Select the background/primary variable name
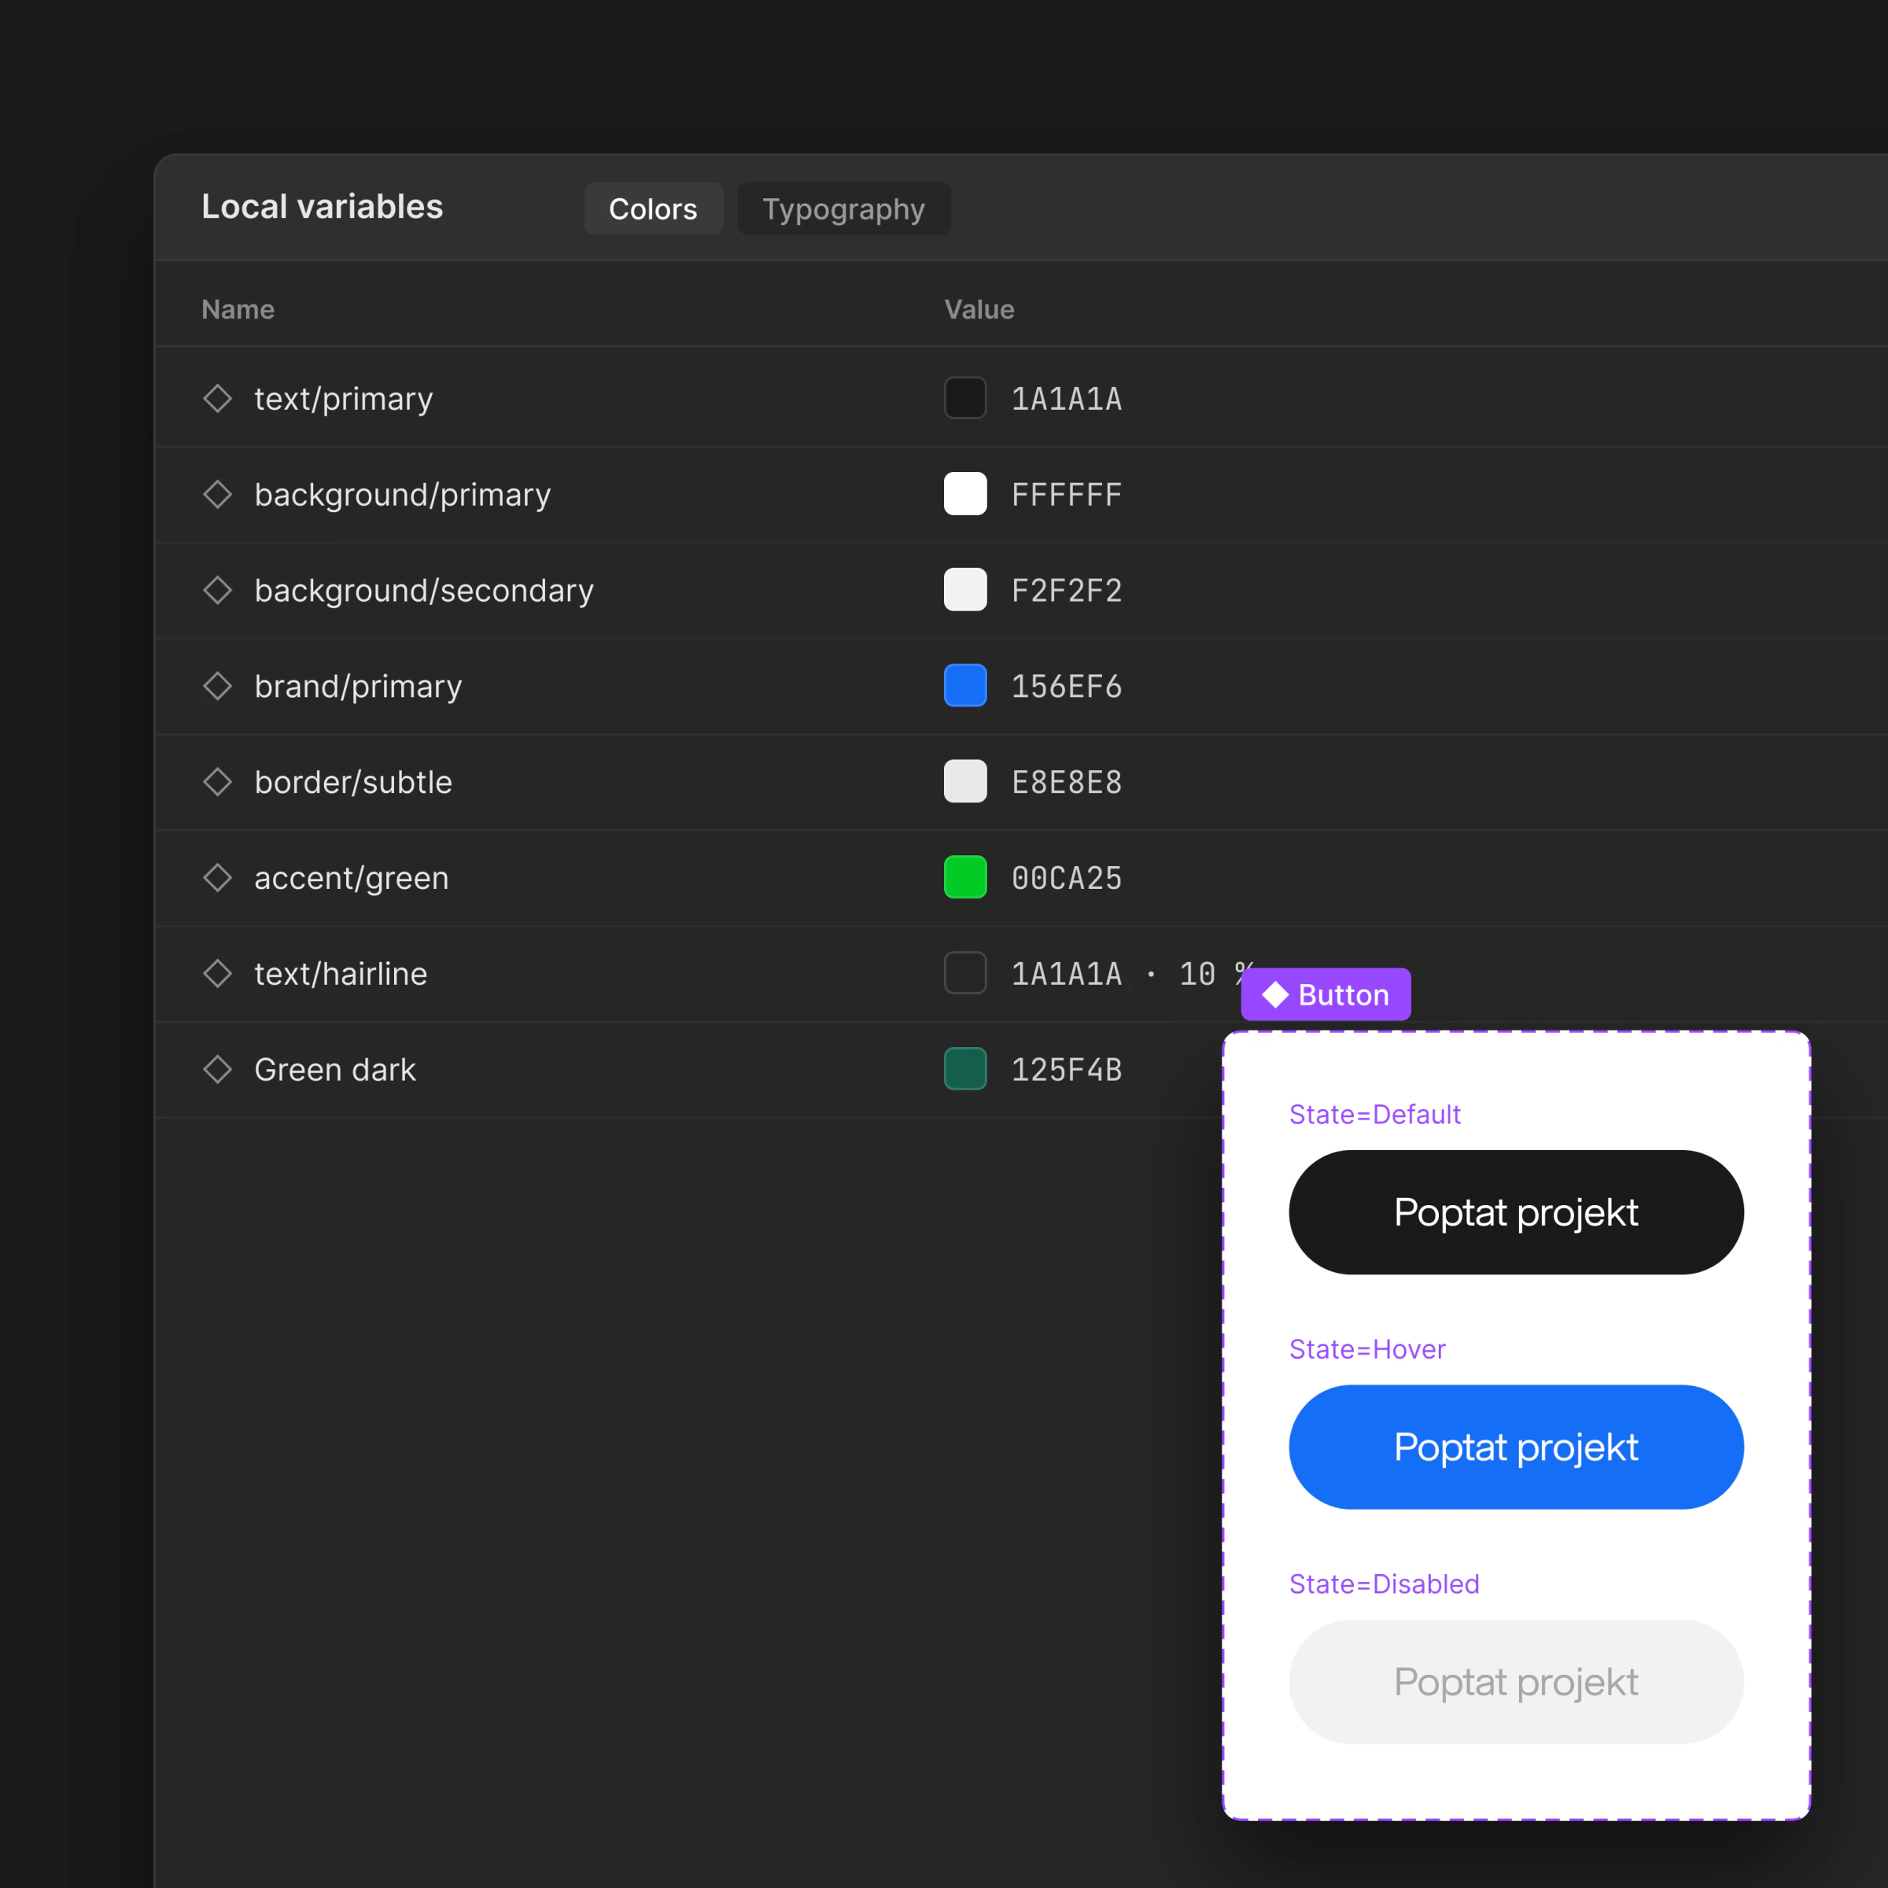The image size is (1888, 1888). click(x=403, y=495)
